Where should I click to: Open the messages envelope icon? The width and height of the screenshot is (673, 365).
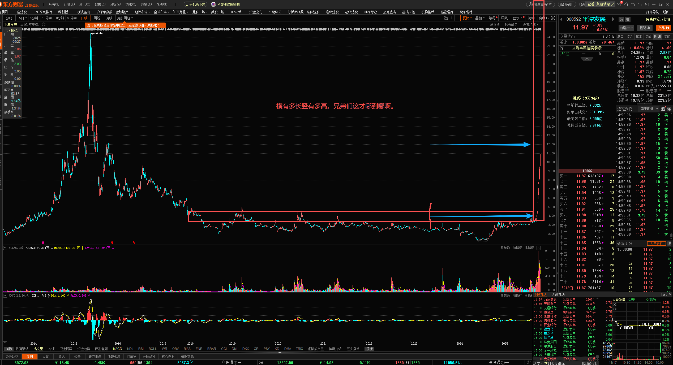click(x=619, y=4)
